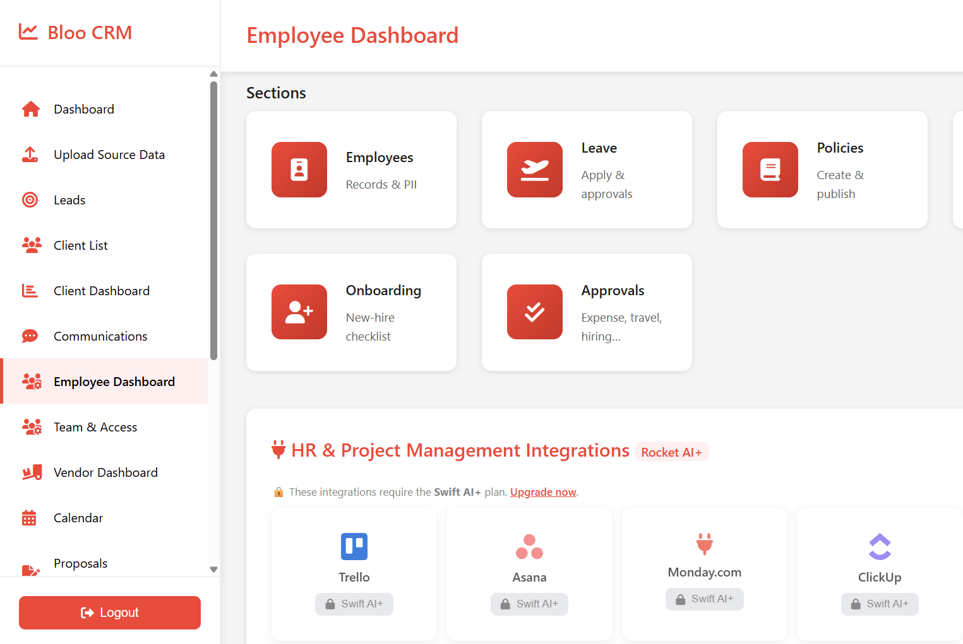Click the sidebar scrollbar up arrow
963x644 pixels.
(x=213, y=74)
